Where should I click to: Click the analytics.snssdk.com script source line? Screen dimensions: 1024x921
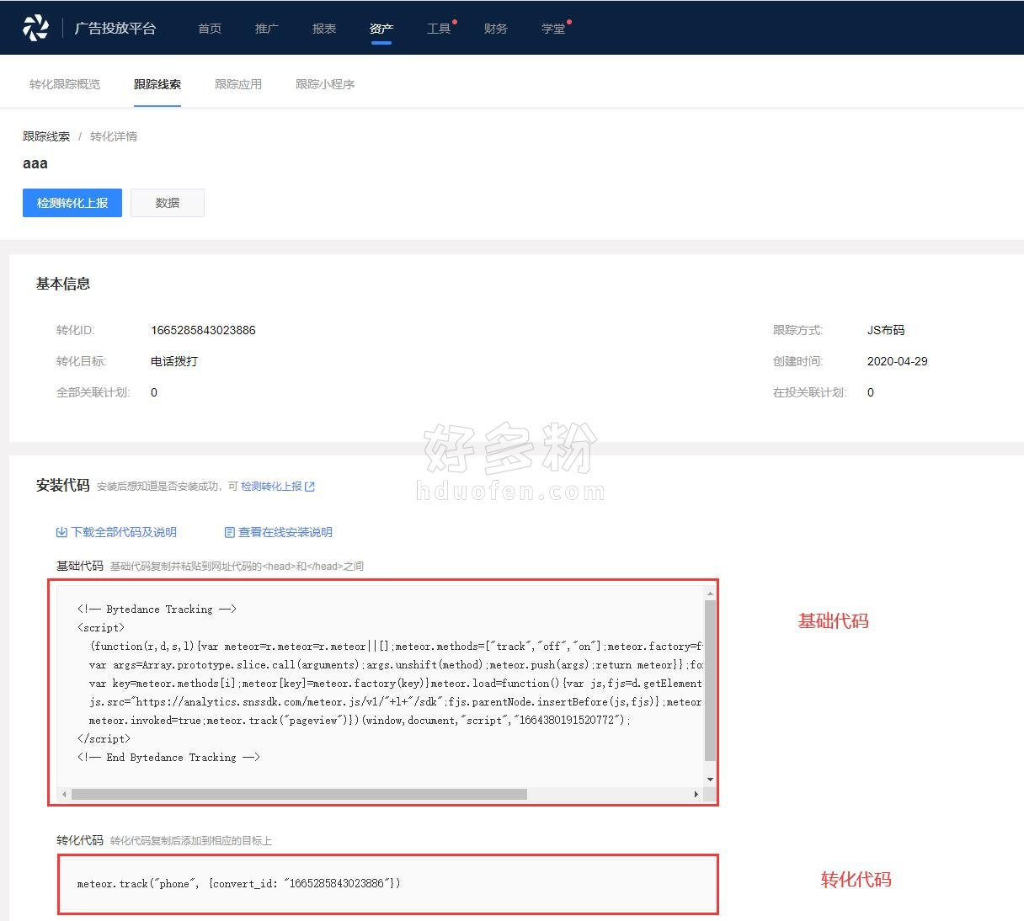pyautogui.click(x=395, y=702)
